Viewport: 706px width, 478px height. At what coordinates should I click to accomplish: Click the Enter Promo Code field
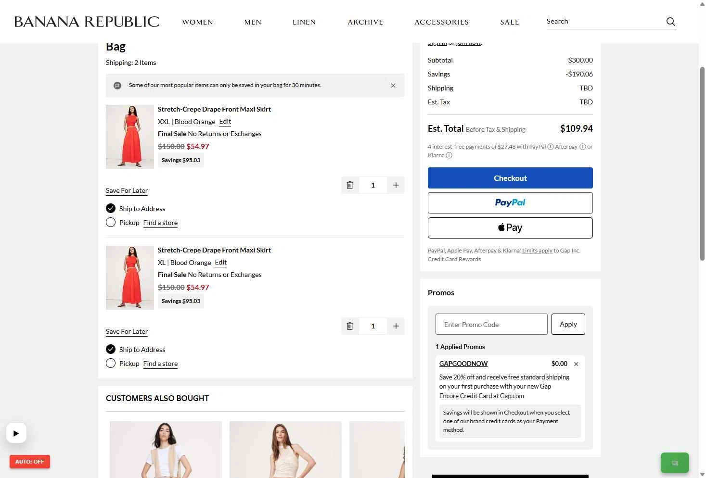[491, 325]
